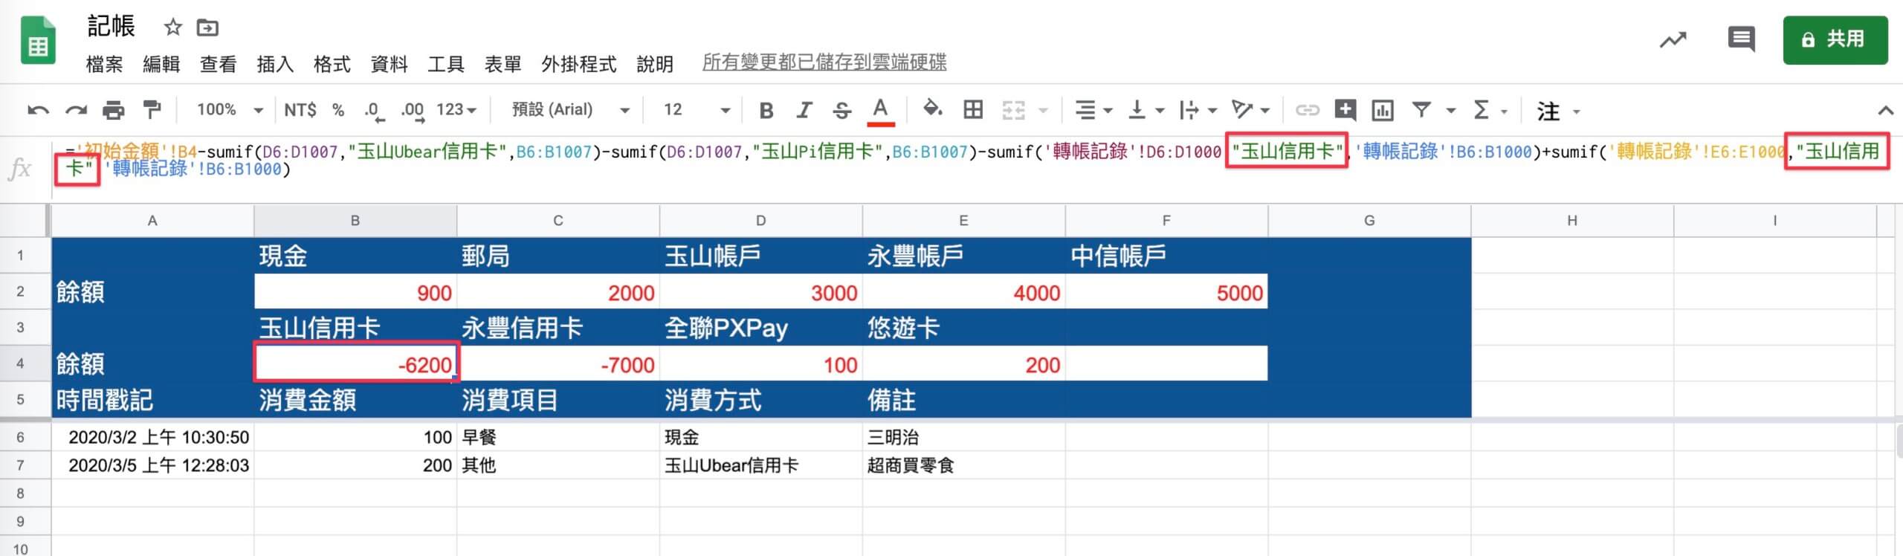1903x556 pixels.
Task: Click the redo arrow
Action: pos(76,111)
